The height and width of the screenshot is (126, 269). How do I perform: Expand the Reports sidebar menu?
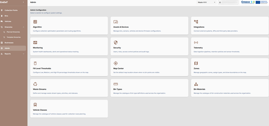point(23,54)
